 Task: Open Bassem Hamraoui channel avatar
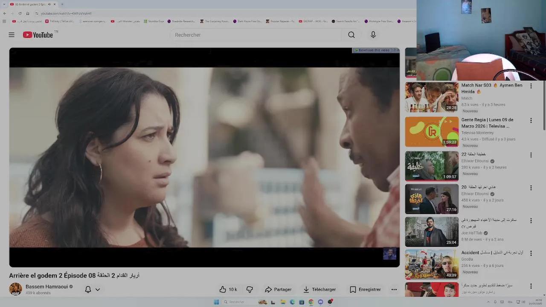click(x=16, y=289)
